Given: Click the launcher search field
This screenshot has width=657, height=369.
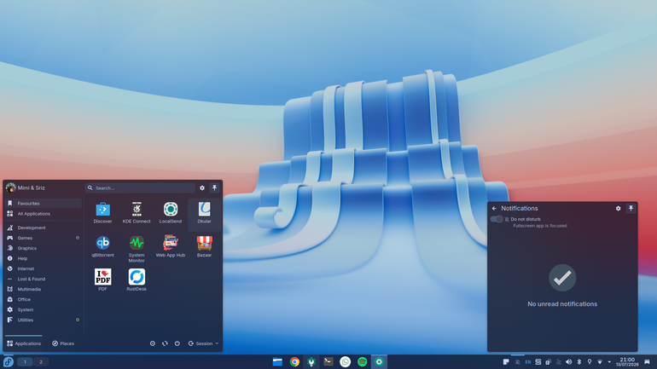Looking at the screenshot, I should point(140,187).
